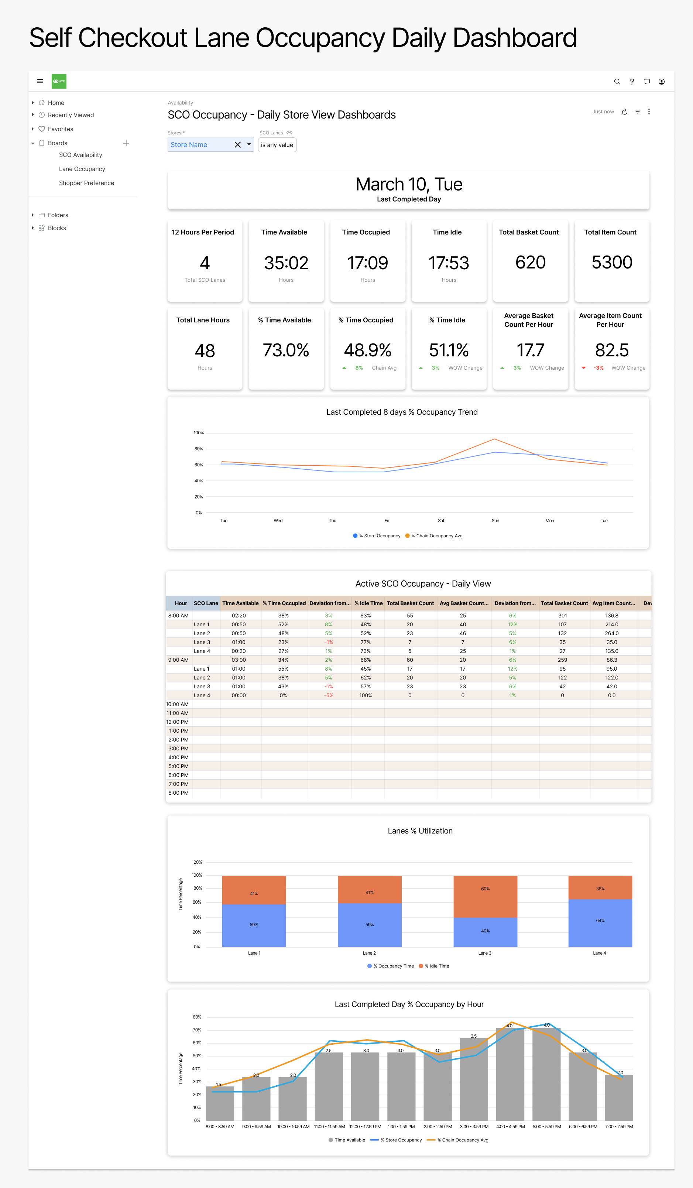693x1188 pixels.
Task: Click the 8:00 AM hour row
Action: (409, 616)
